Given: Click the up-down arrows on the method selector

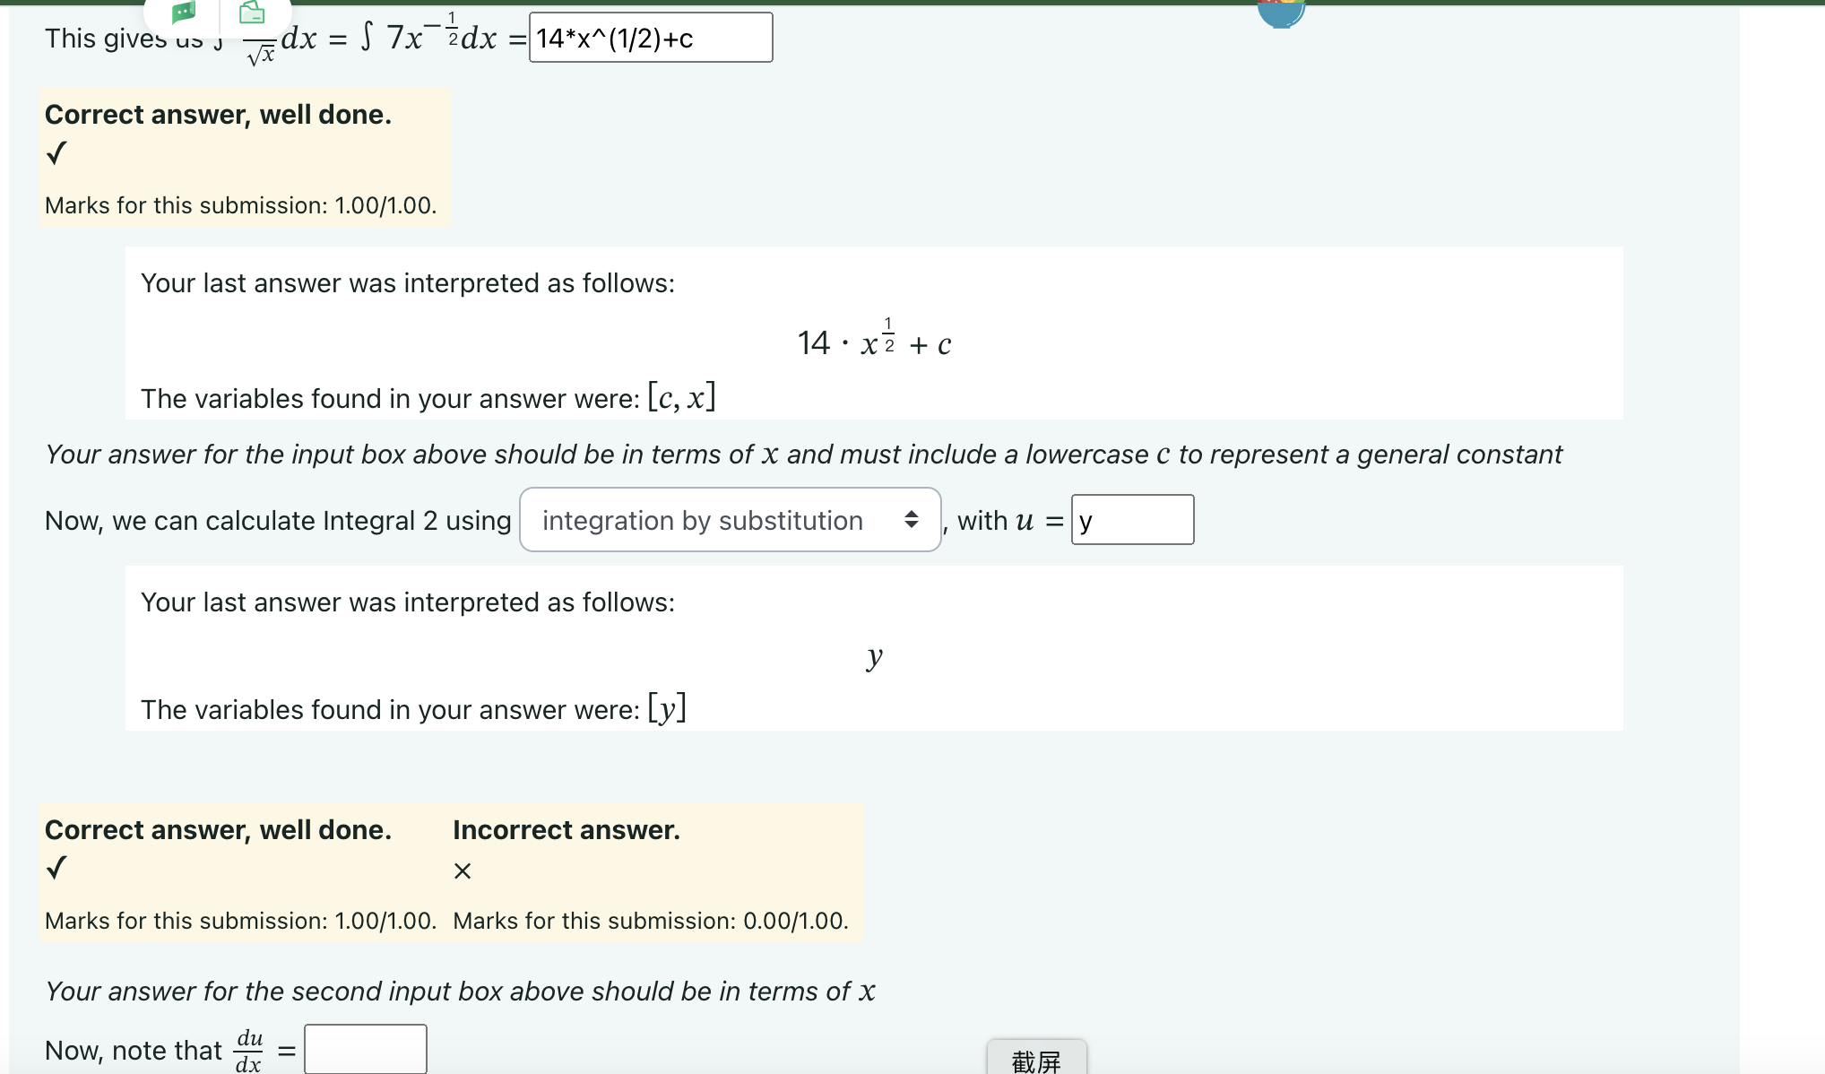Looking at the screenshot, I should tap(912, 520).
